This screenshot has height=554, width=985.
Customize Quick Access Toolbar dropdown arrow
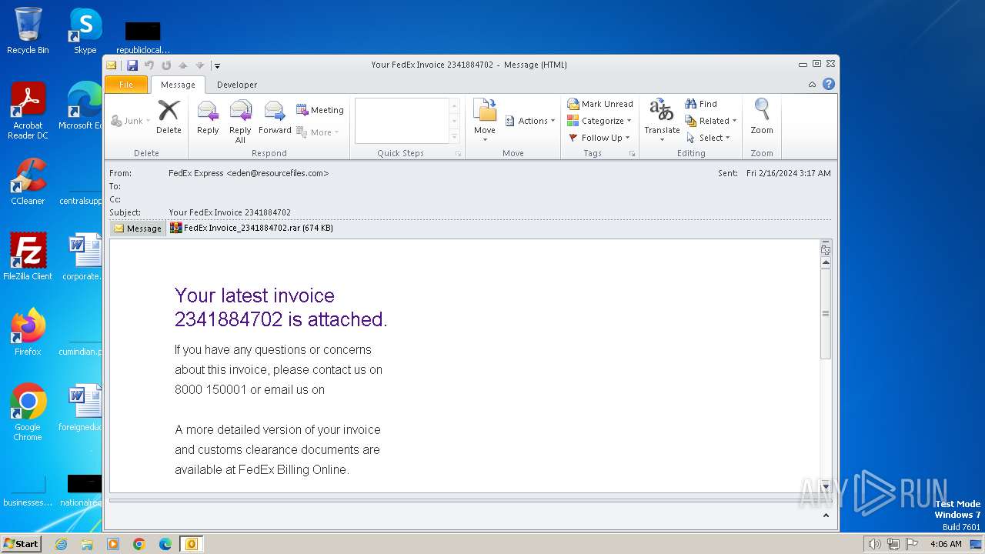pyautogui.click(x=218, y=65)
